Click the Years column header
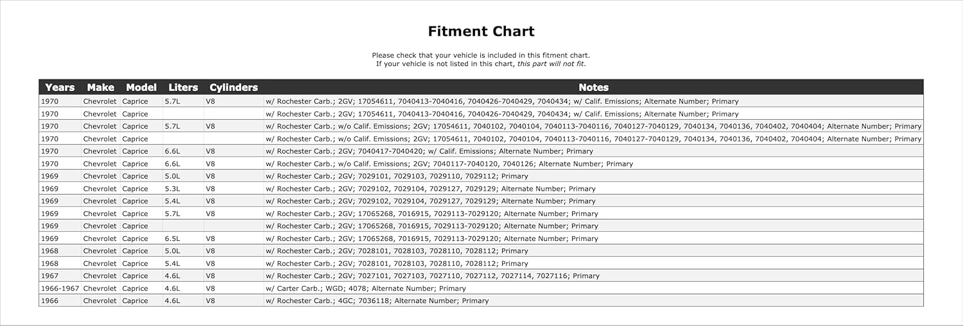Screen dimensions: 963x326 click(60, 88)
